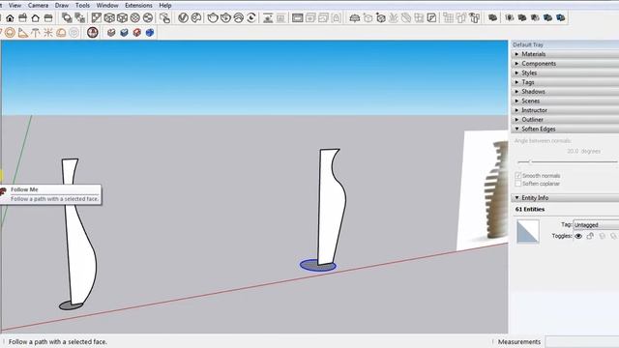This screenshot has height=348, width=619.
Task: Click the '20.0 degrees' value text
Action: coord(583,151)
